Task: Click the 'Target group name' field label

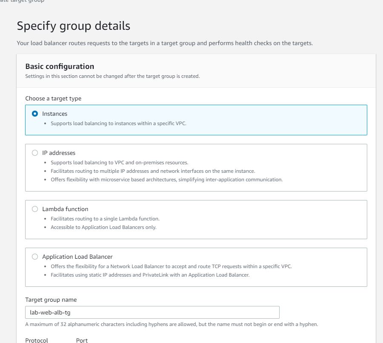Action: point(51,300)
